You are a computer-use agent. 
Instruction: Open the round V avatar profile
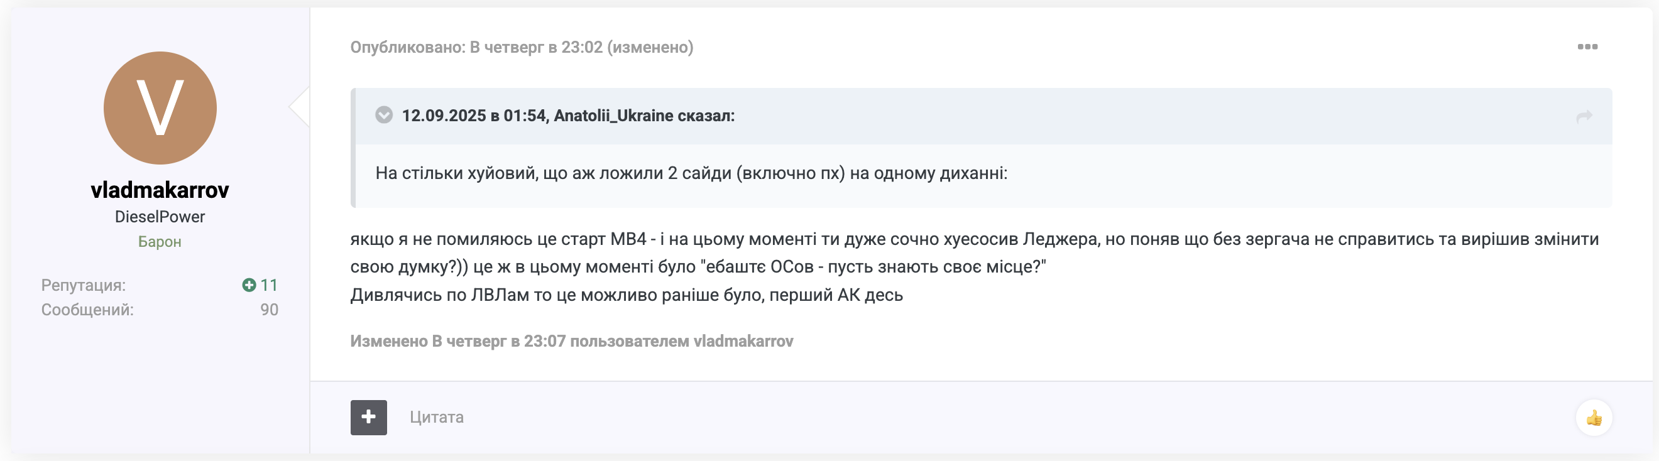[x=160, y=107]
